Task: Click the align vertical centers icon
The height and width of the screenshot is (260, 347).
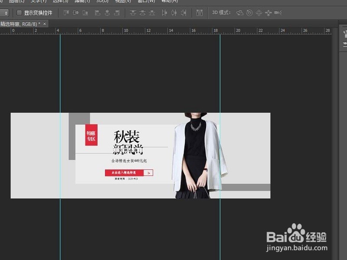Action: point(75,13)
